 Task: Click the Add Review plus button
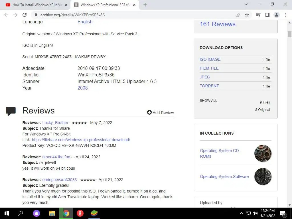click(x=160, y=112)
